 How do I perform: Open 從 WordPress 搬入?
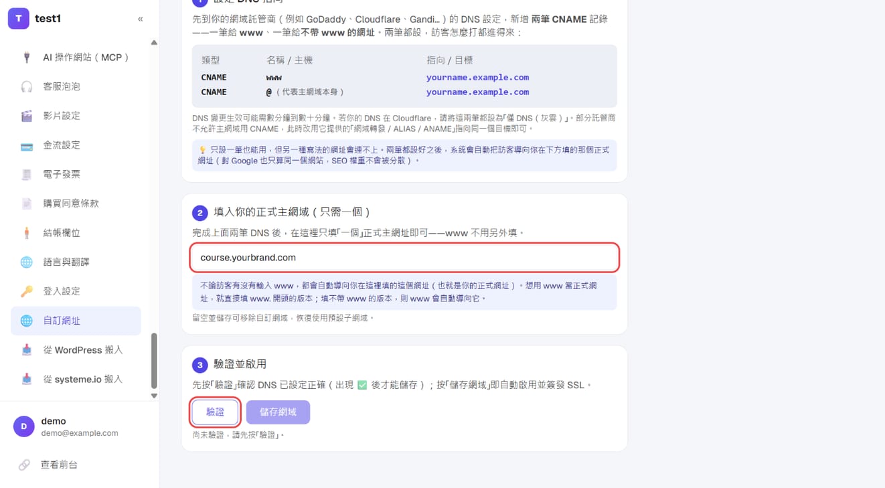pos(76,350)
